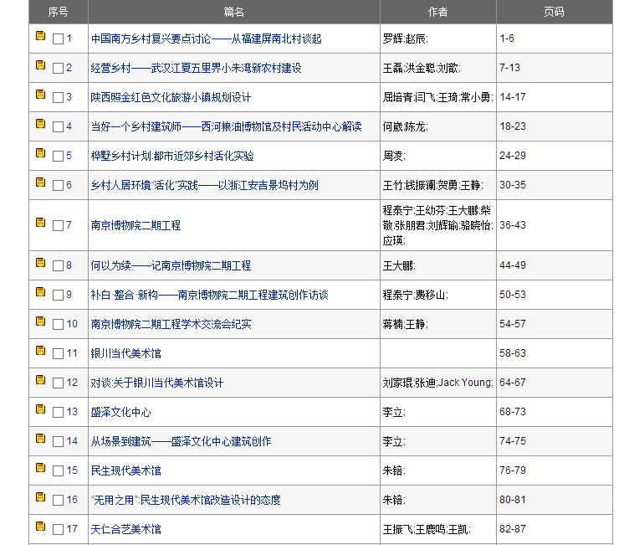
Task: Click the 页码 column header
Action: click(x=555, y=12)
